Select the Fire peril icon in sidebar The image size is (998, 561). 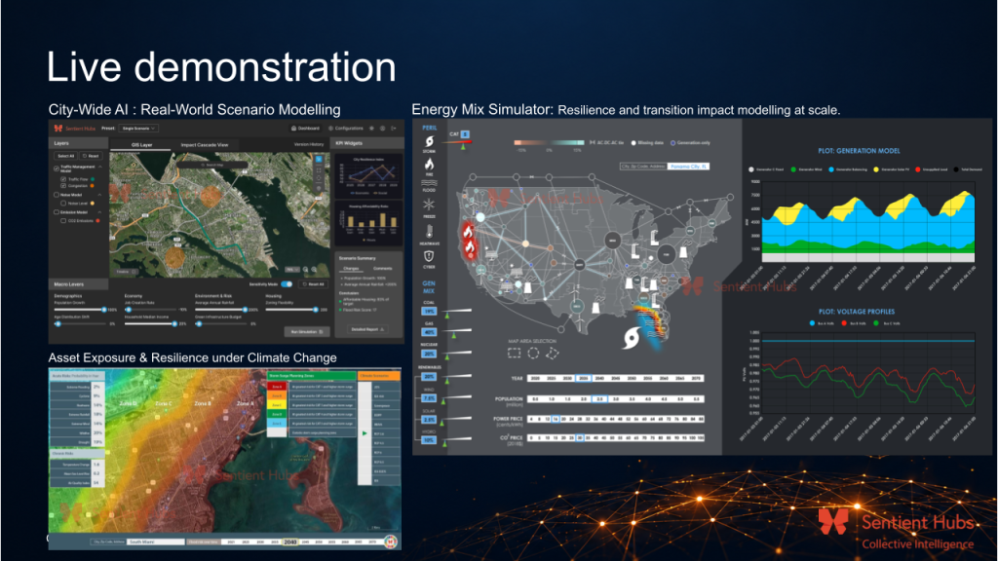[429, 164]
